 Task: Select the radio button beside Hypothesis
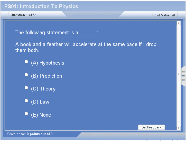coord(26,62)
